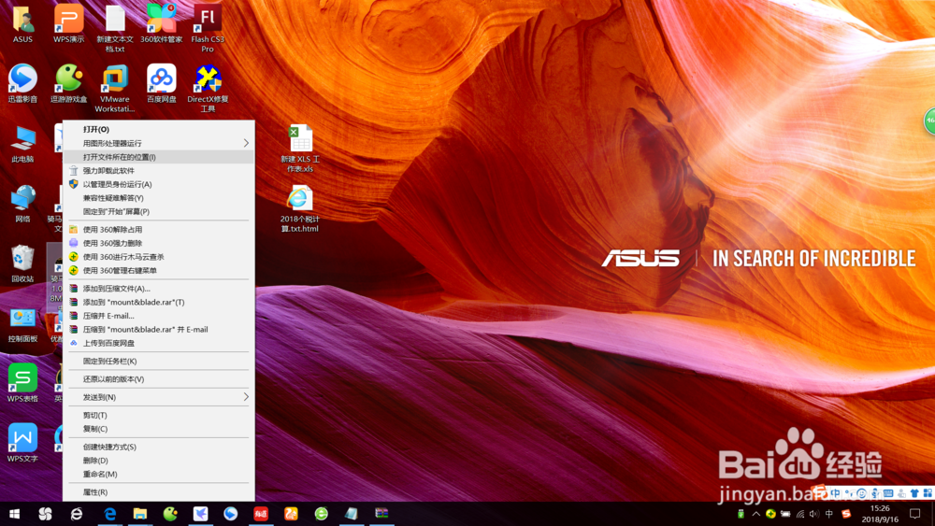Screen dimensions: 935x526
Task: Click 固定到任务栏(K)
Action: [159, 361]
